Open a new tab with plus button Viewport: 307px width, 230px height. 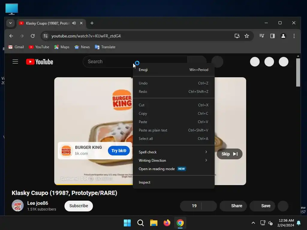pos(92,23)
